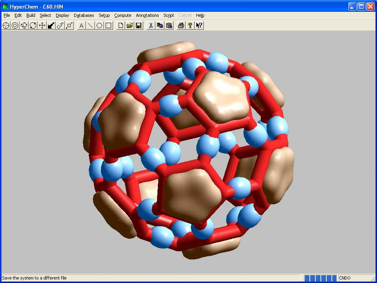377x283 pixels.
Task: Select the Zoom magnify tool
Action: click(60, 25)
